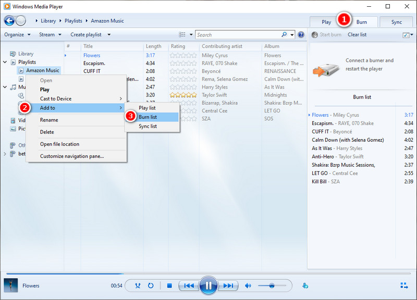Go back using the blue arrow
Viewport: 417px width, 300px height.
(9, 20)
